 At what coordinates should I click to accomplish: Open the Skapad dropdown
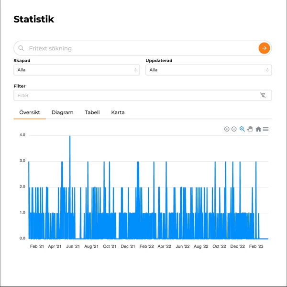pyautogui.click(x=77, y=70)
